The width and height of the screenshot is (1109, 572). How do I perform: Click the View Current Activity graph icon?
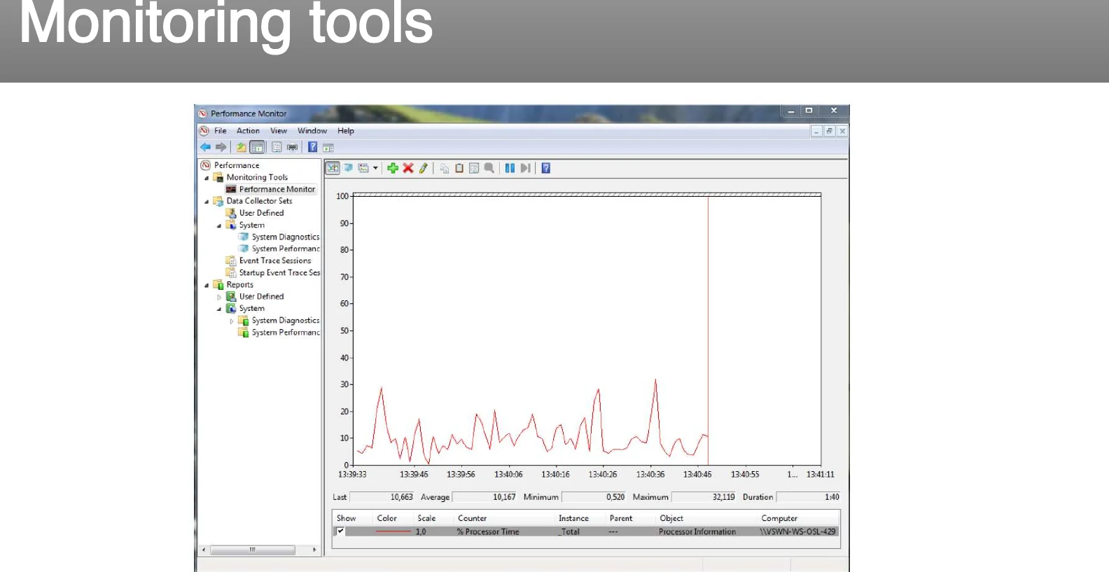(x=333, y=168)
